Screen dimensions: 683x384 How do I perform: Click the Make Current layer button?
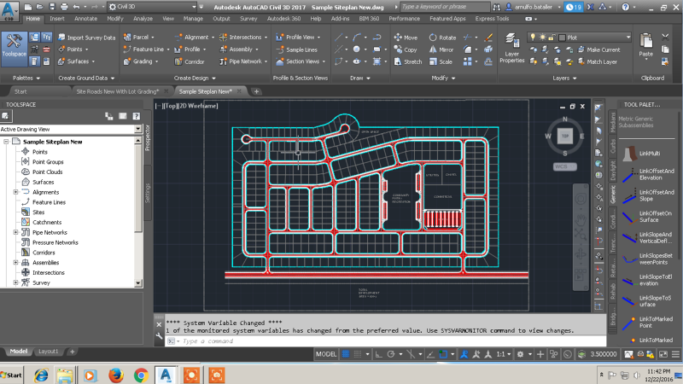click(598, 49)
